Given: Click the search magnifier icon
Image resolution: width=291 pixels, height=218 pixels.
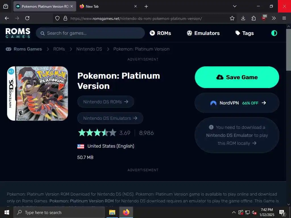Looking at the screenshot, I should pos(43,33).
